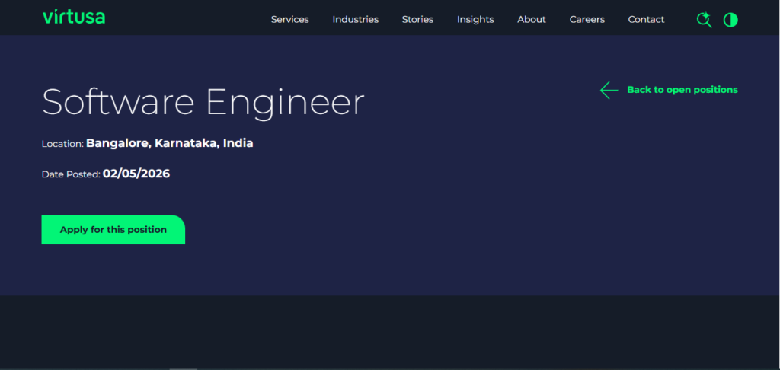Click the back arrow icon
The image size is (780, 370).
coord(609,90)
